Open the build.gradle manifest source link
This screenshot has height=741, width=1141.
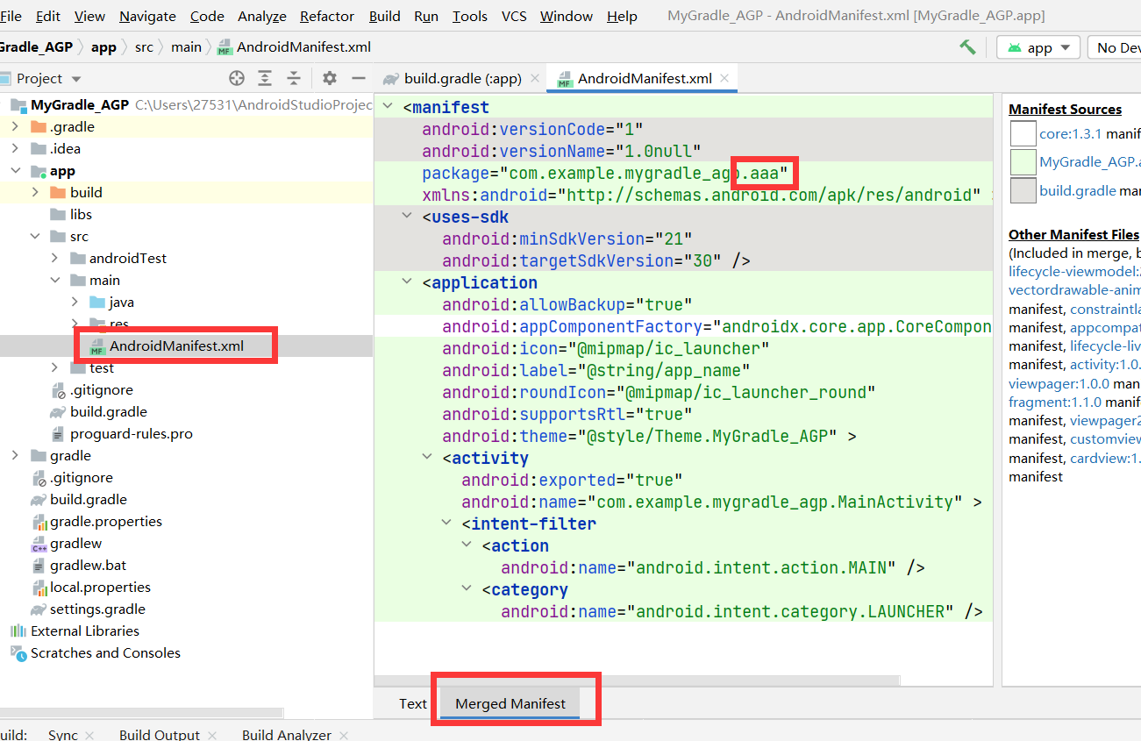coord(1078,190)
